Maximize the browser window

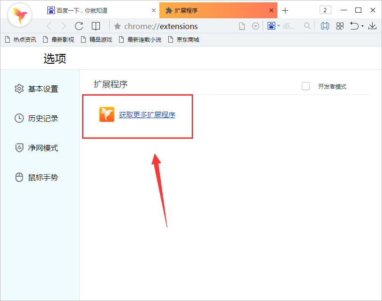click(x=358, y=10)
